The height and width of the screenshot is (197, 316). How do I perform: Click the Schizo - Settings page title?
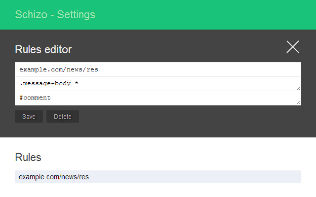tap(55, 15)
